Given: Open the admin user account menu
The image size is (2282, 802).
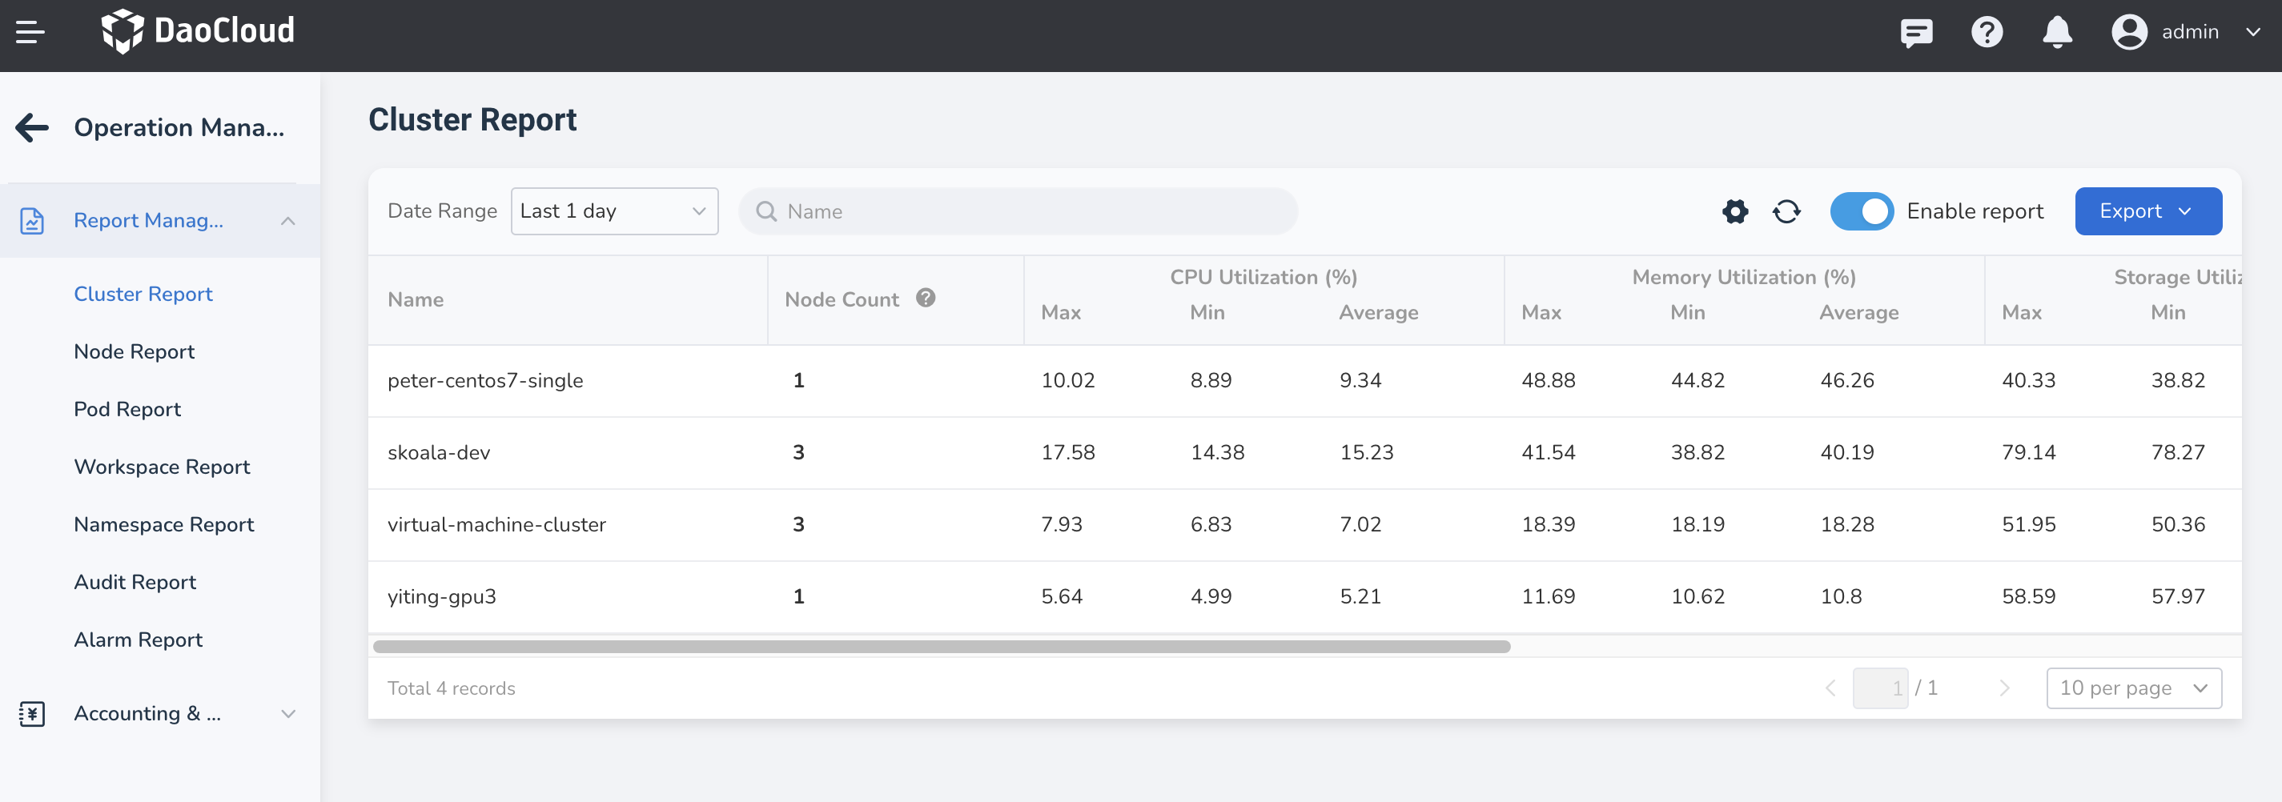Looking at the screenshot, I should (x=2187, y=33).
